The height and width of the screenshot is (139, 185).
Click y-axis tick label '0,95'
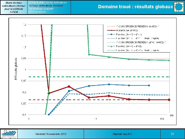pos(24,81)
